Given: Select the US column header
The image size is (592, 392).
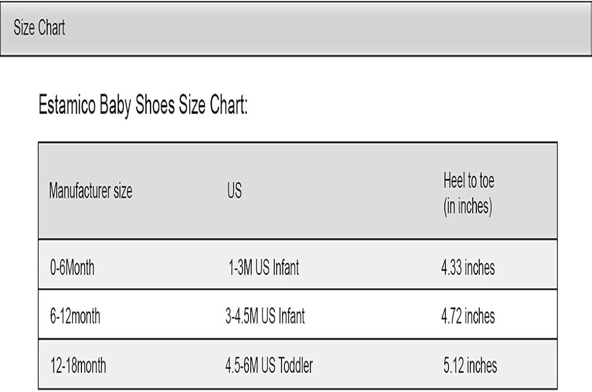Looking at the screenshot, I should point(234,191).
